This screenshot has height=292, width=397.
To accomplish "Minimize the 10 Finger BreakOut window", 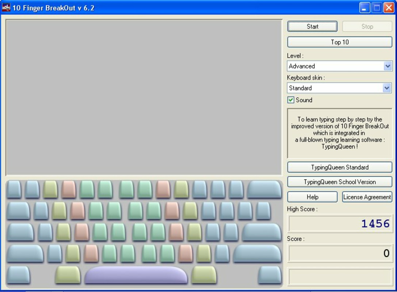I will [364, 8].
